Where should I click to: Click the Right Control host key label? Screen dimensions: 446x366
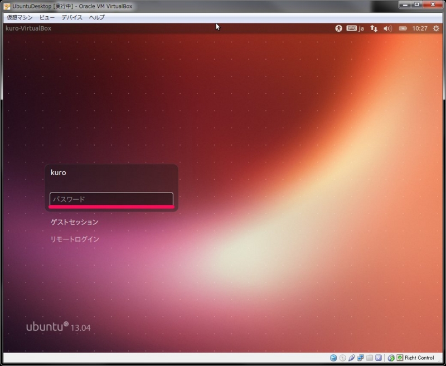pyautogui.click(x=419, y=358)
